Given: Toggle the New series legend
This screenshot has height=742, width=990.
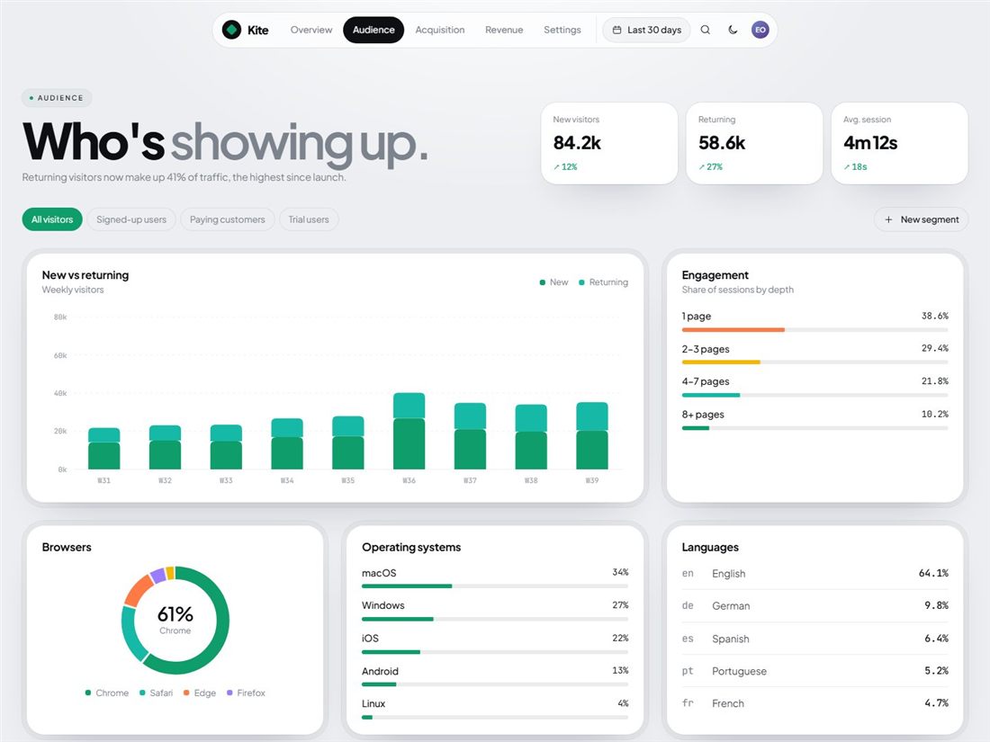Looking at the screenshot, I should [553, 282].
